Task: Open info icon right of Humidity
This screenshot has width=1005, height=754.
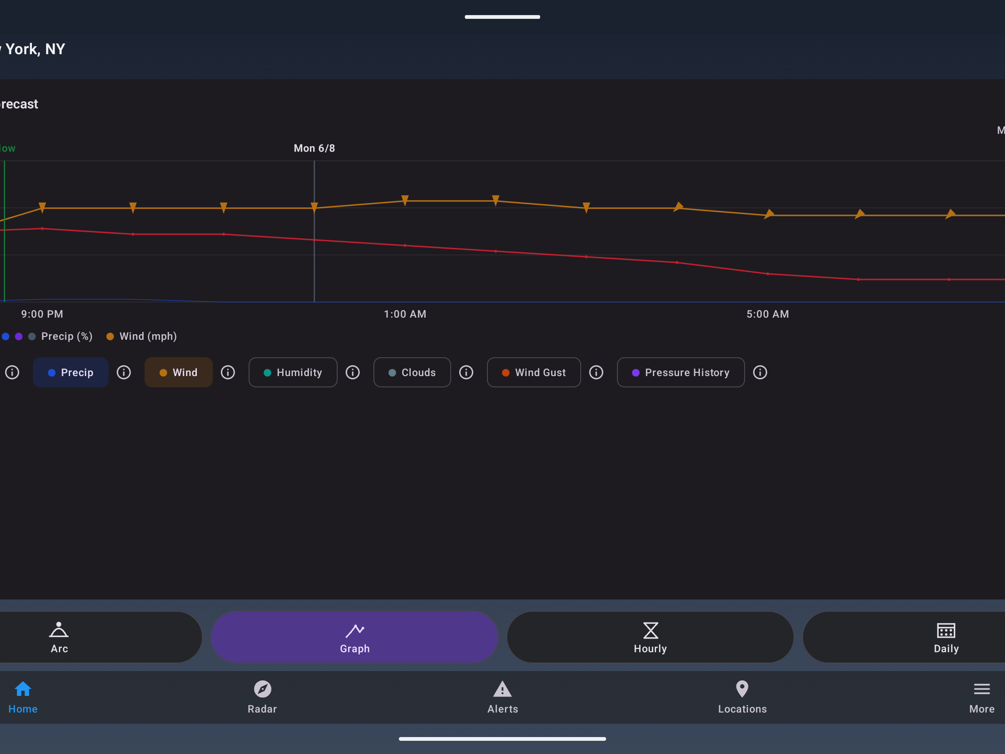Action: point(352,372)
